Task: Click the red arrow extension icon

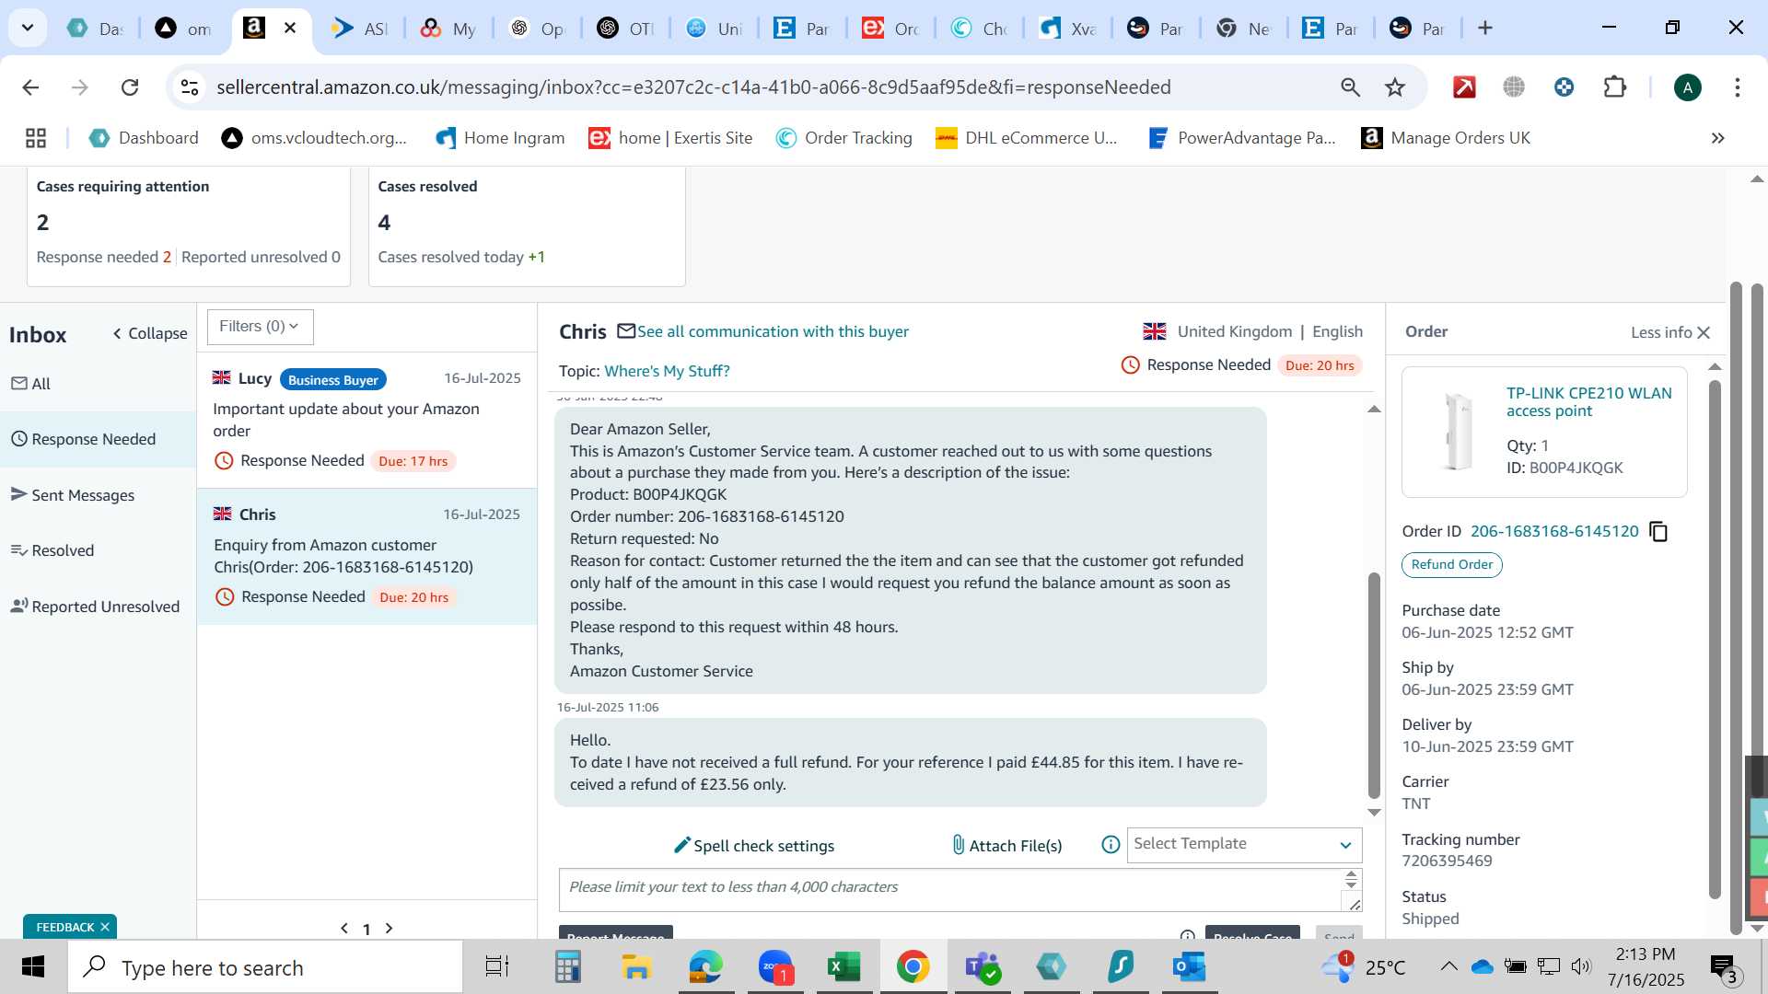Action: (1464, 87)
